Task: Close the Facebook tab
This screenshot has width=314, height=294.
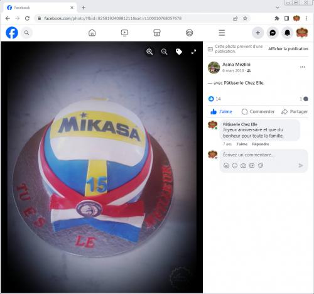Action: (x=72, y=8)
